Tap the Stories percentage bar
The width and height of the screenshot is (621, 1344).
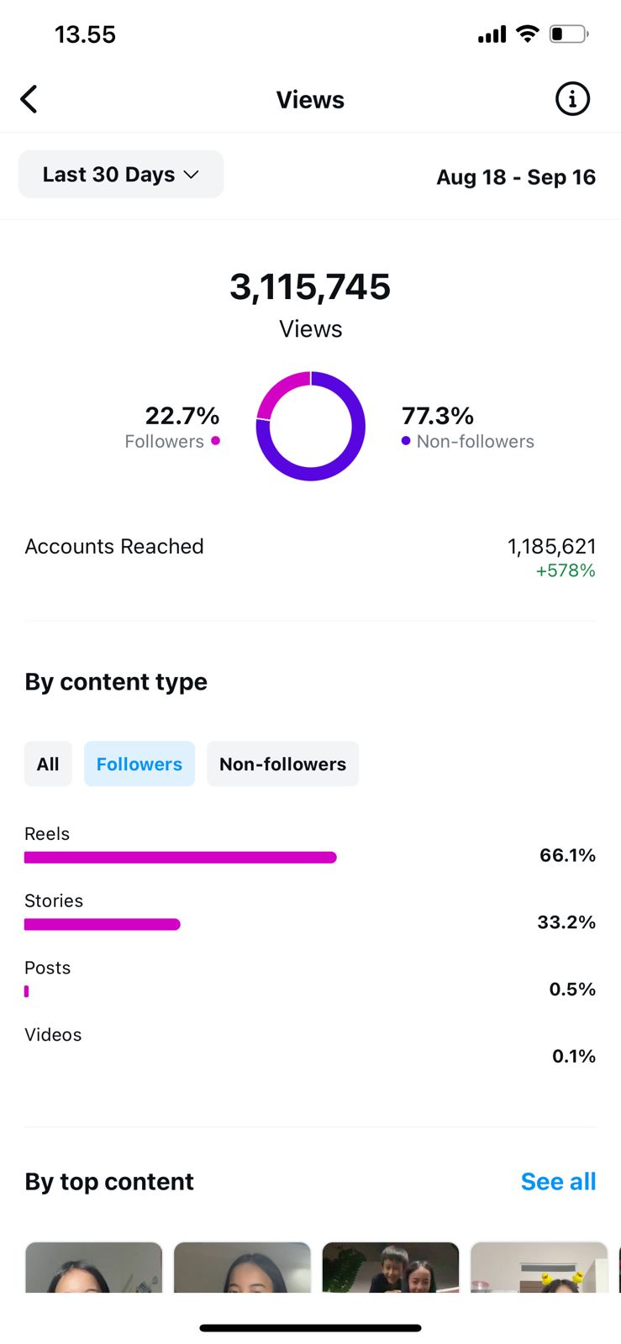pos(103,925)
